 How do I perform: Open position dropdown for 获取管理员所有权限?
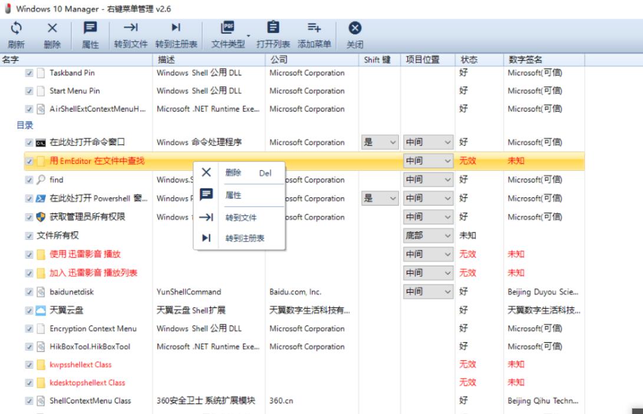tap(428, 217)
